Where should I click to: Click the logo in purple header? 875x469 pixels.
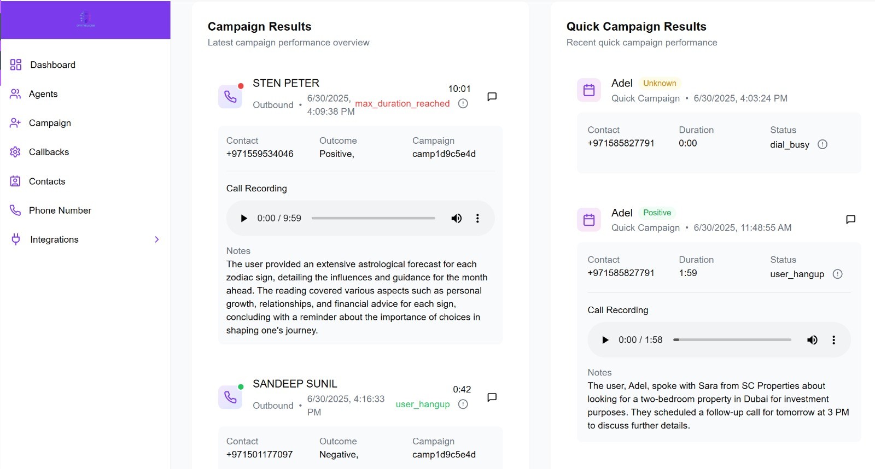pos(85,20)
